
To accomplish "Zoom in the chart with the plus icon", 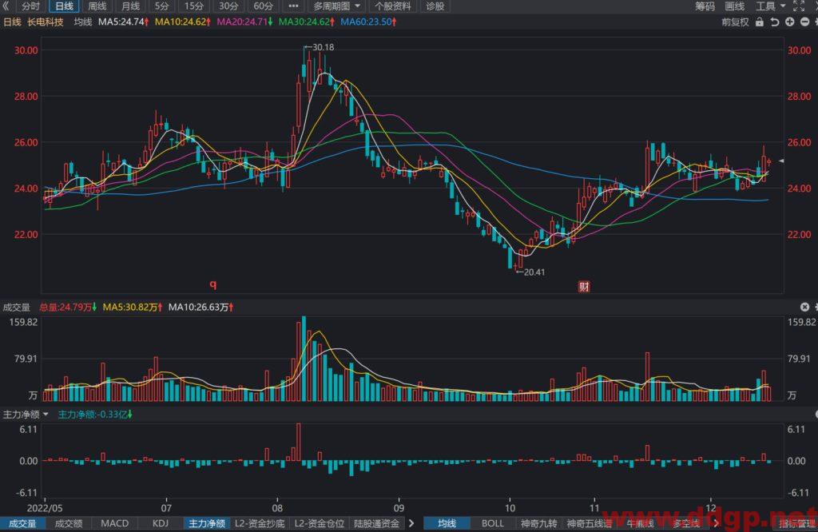I will pos(790,22).
